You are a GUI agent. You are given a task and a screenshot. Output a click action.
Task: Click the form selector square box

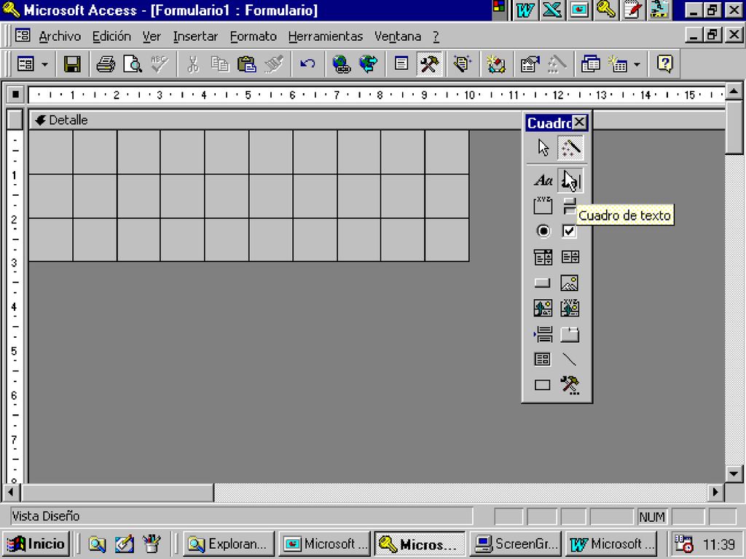(15, 95)
